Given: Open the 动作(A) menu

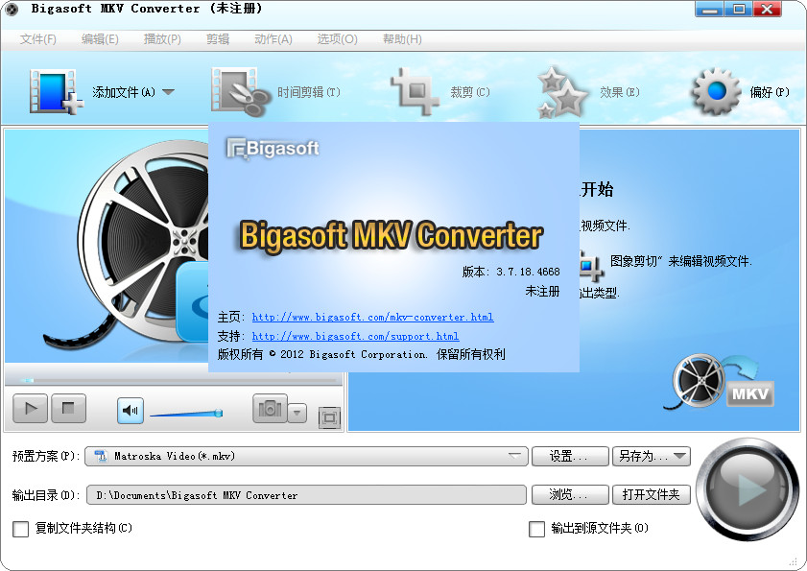Looking at the screenshot, I should pyautogui.click(x=273, y=39).
